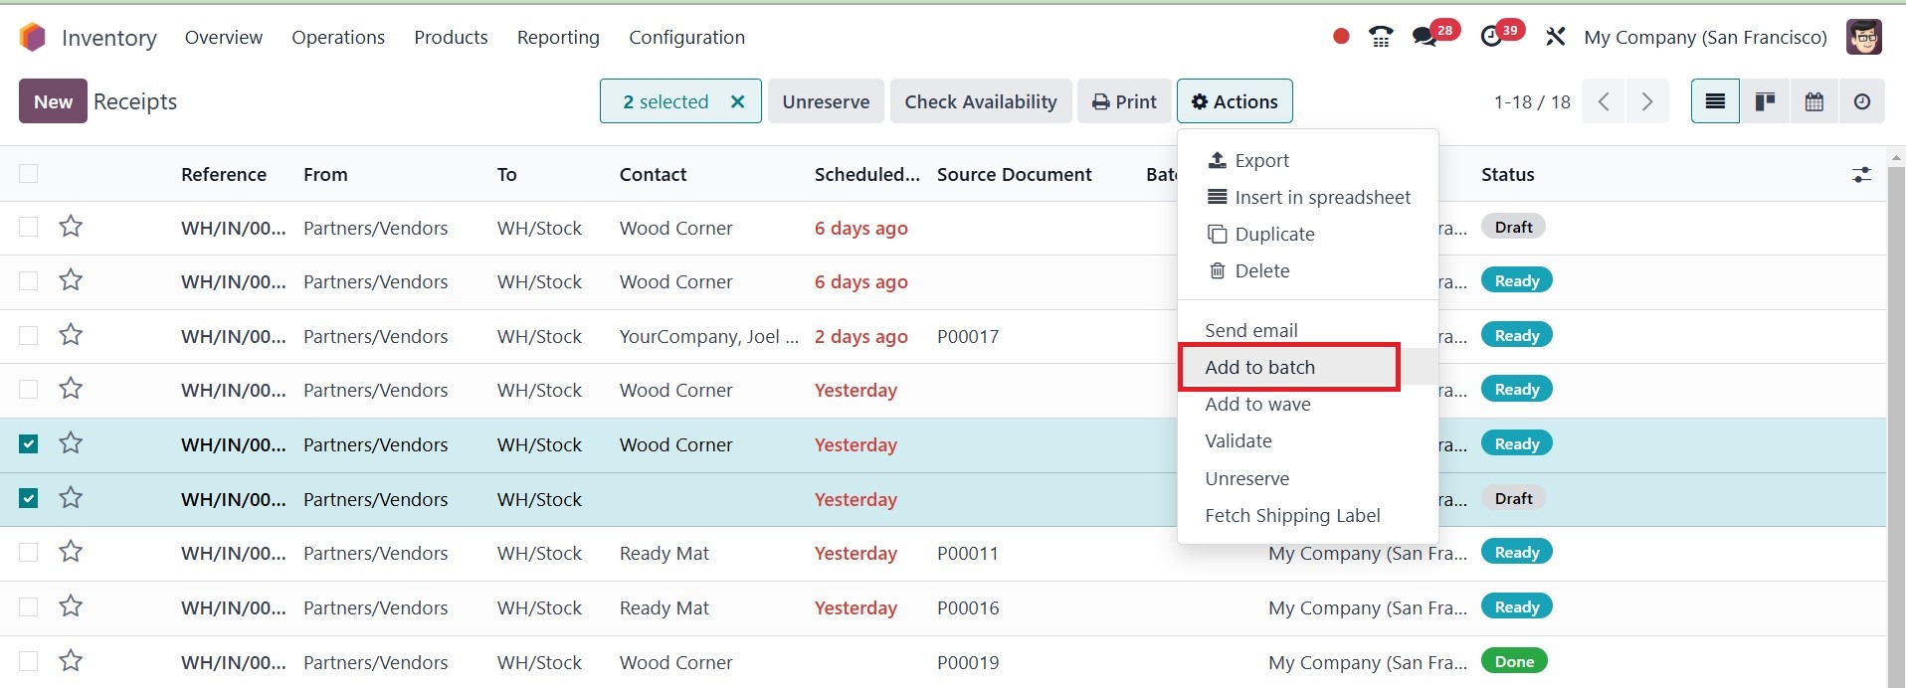Image resolution: width=1906 pixels, height=688 pixels.
Task: Open the messages conversation icon
Action: [x=1425, y=37]
